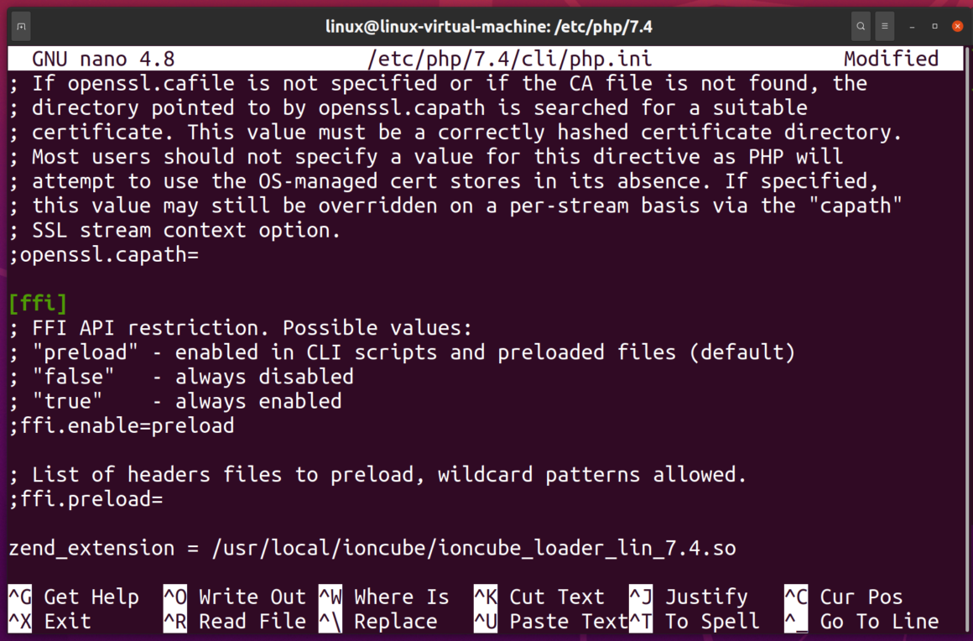
Task: Click the Exit shortcut label
Action: [70, 621]
